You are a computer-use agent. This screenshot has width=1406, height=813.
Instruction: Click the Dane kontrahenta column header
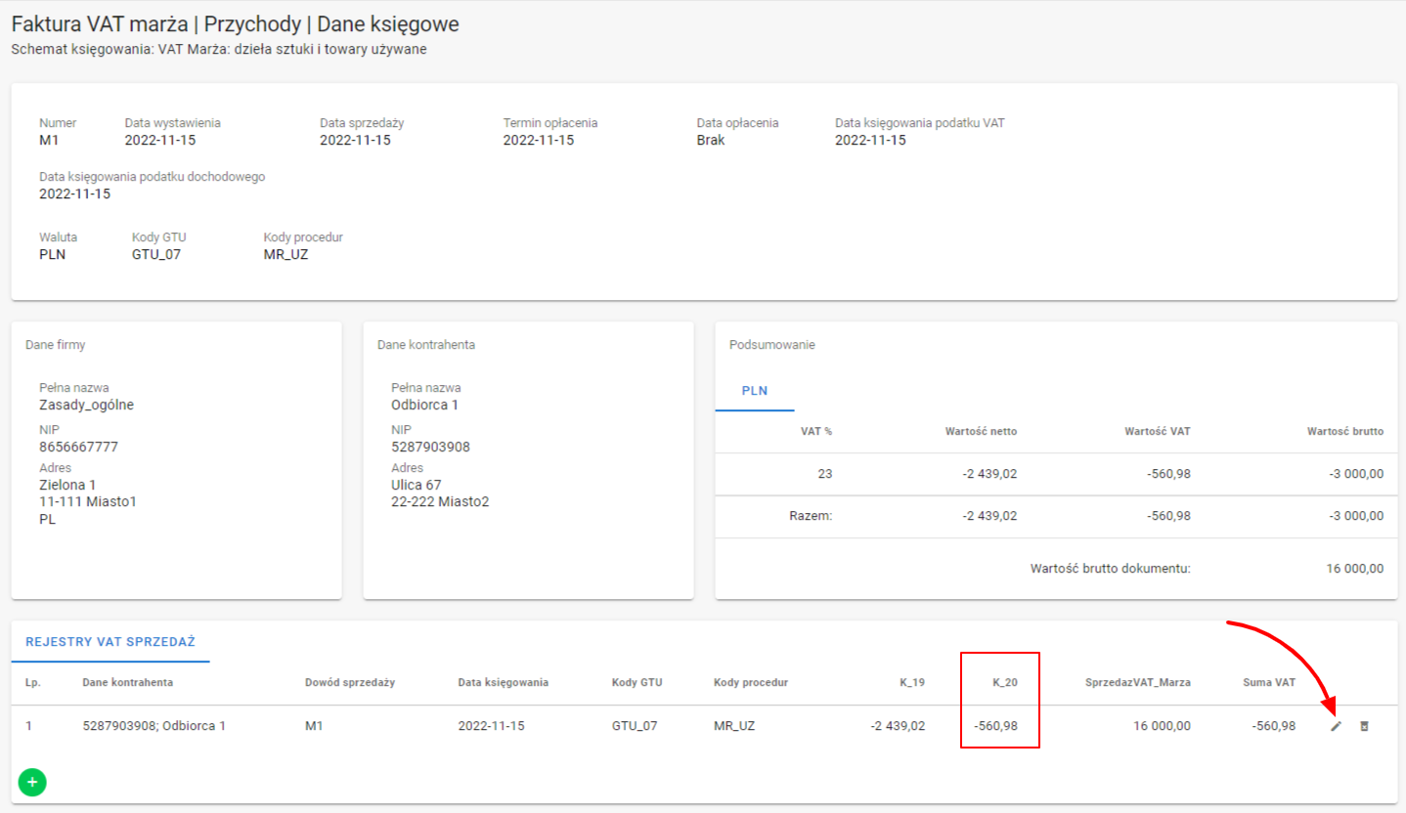[x=127, y=682]
